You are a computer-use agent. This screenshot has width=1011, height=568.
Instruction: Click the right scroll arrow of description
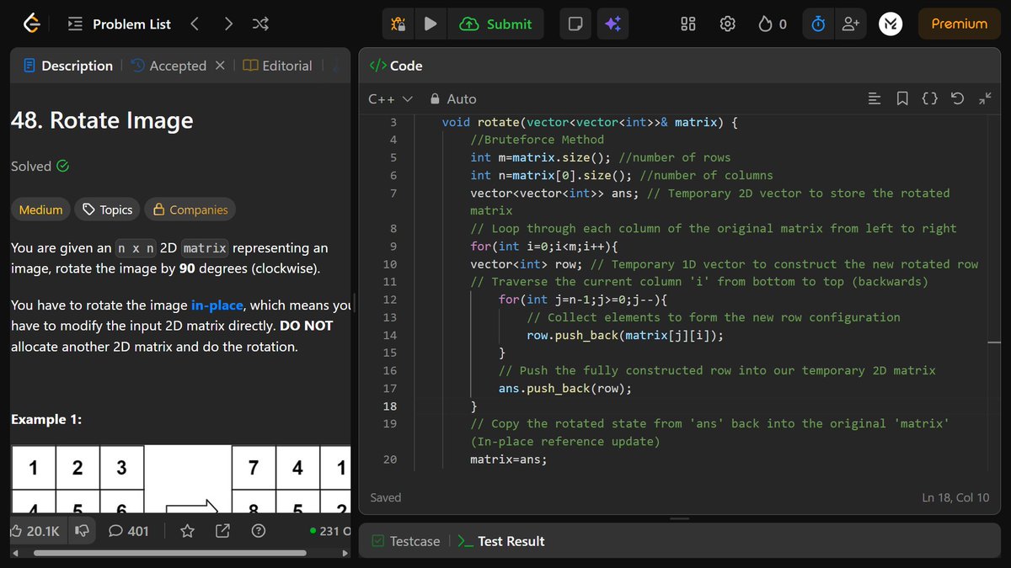(x=344, y=553)
